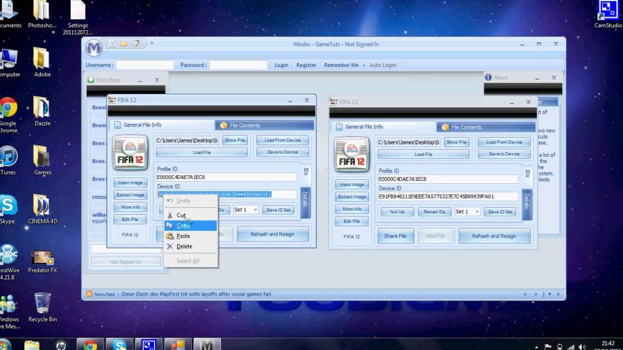
Task: Select General File Info tab in right window
Action: coord(384,127)
